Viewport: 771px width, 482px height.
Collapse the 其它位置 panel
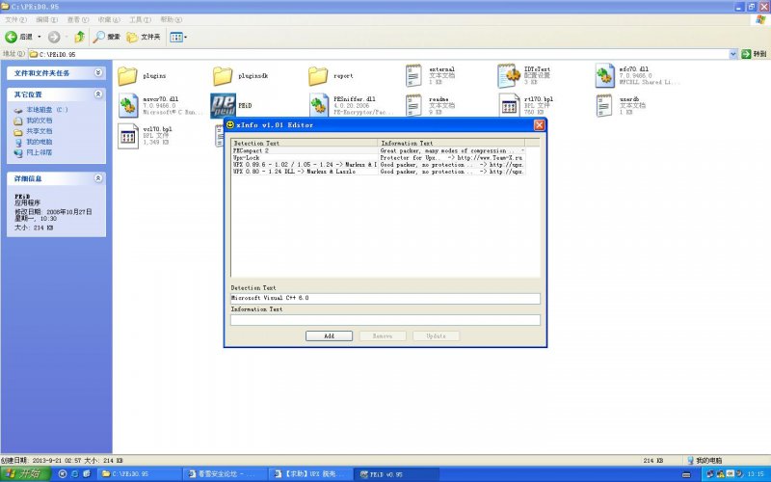98,94
